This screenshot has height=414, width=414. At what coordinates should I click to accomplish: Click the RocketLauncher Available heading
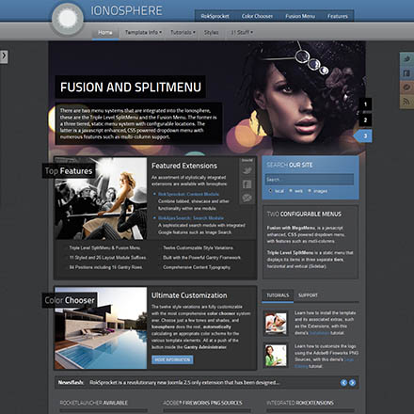(93, 403)
